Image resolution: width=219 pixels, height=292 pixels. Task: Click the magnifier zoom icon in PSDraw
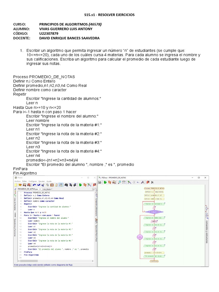click(120, 182)
